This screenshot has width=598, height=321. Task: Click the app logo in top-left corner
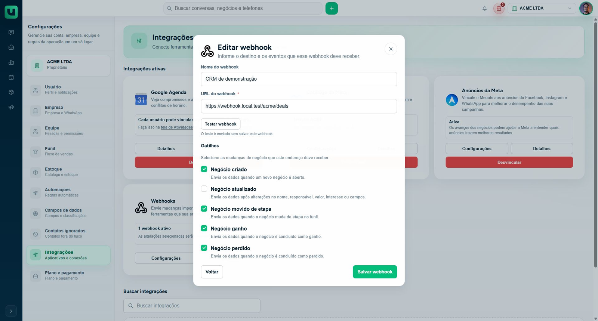click(11, 12)
